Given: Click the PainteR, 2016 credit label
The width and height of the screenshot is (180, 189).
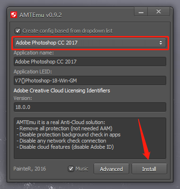Looking at the screenshot, I should pos(29,169).
